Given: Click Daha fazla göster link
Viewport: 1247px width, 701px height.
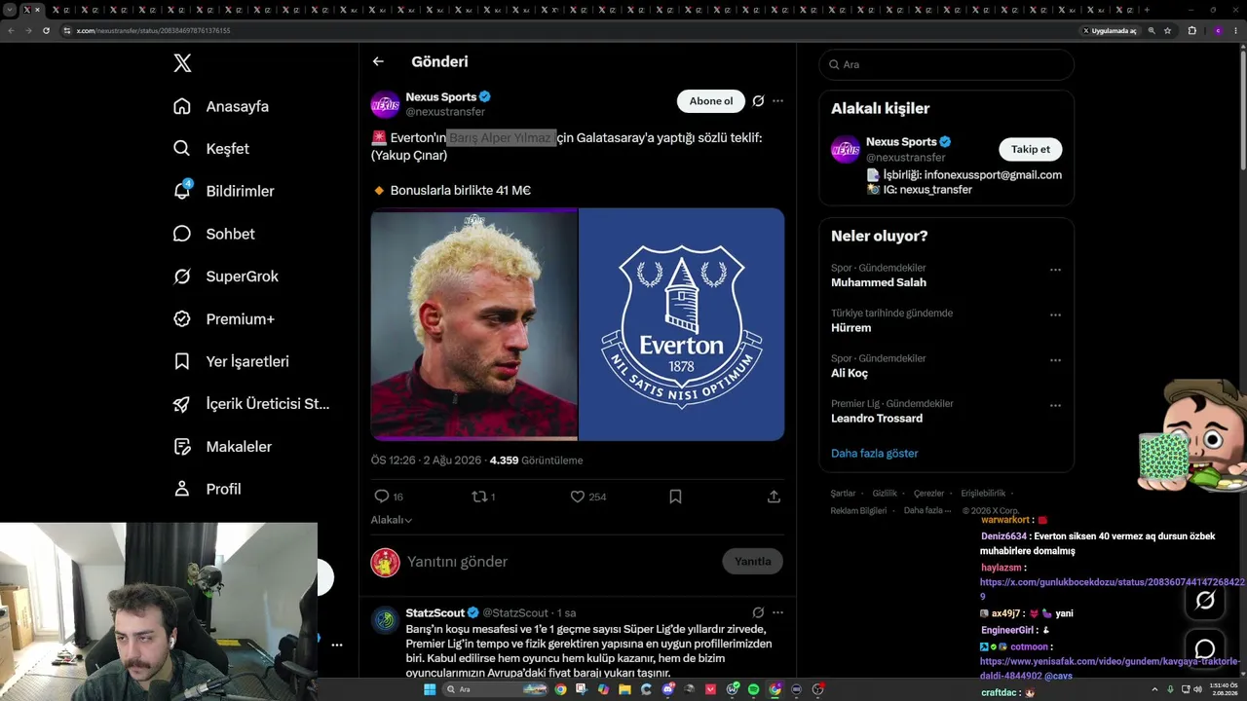Looking at the screenshot, I should [x=875, y=454].
